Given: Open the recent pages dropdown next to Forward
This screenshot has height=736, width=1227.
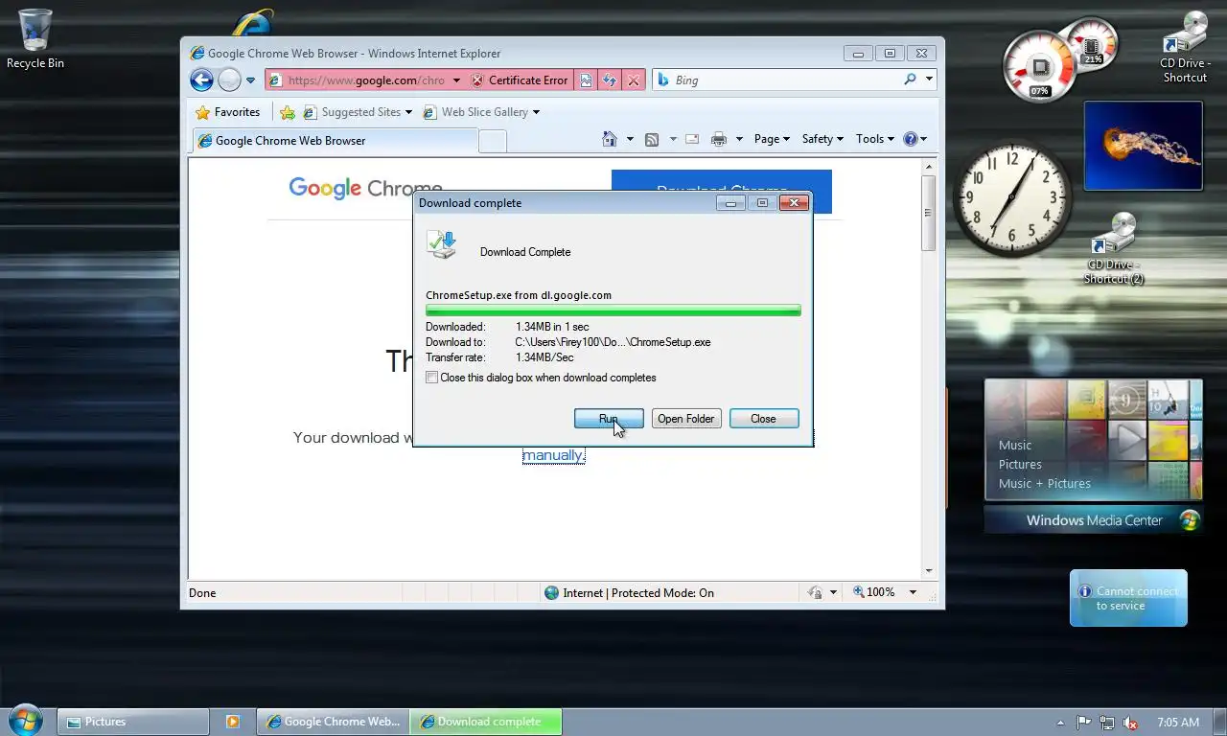Looking at the screenshot, I should pos(251,80).
